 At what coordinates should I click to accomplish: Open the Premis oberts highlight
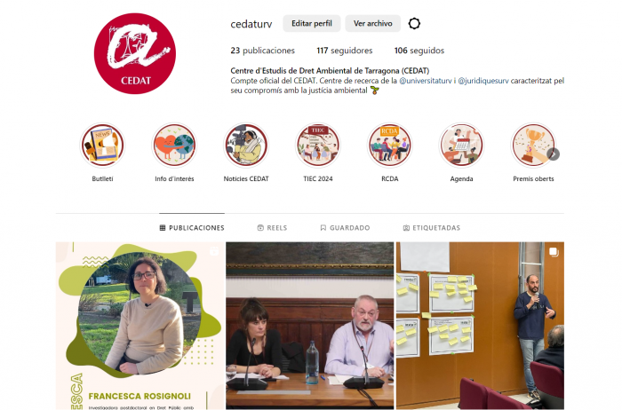(x=533, y=146)
